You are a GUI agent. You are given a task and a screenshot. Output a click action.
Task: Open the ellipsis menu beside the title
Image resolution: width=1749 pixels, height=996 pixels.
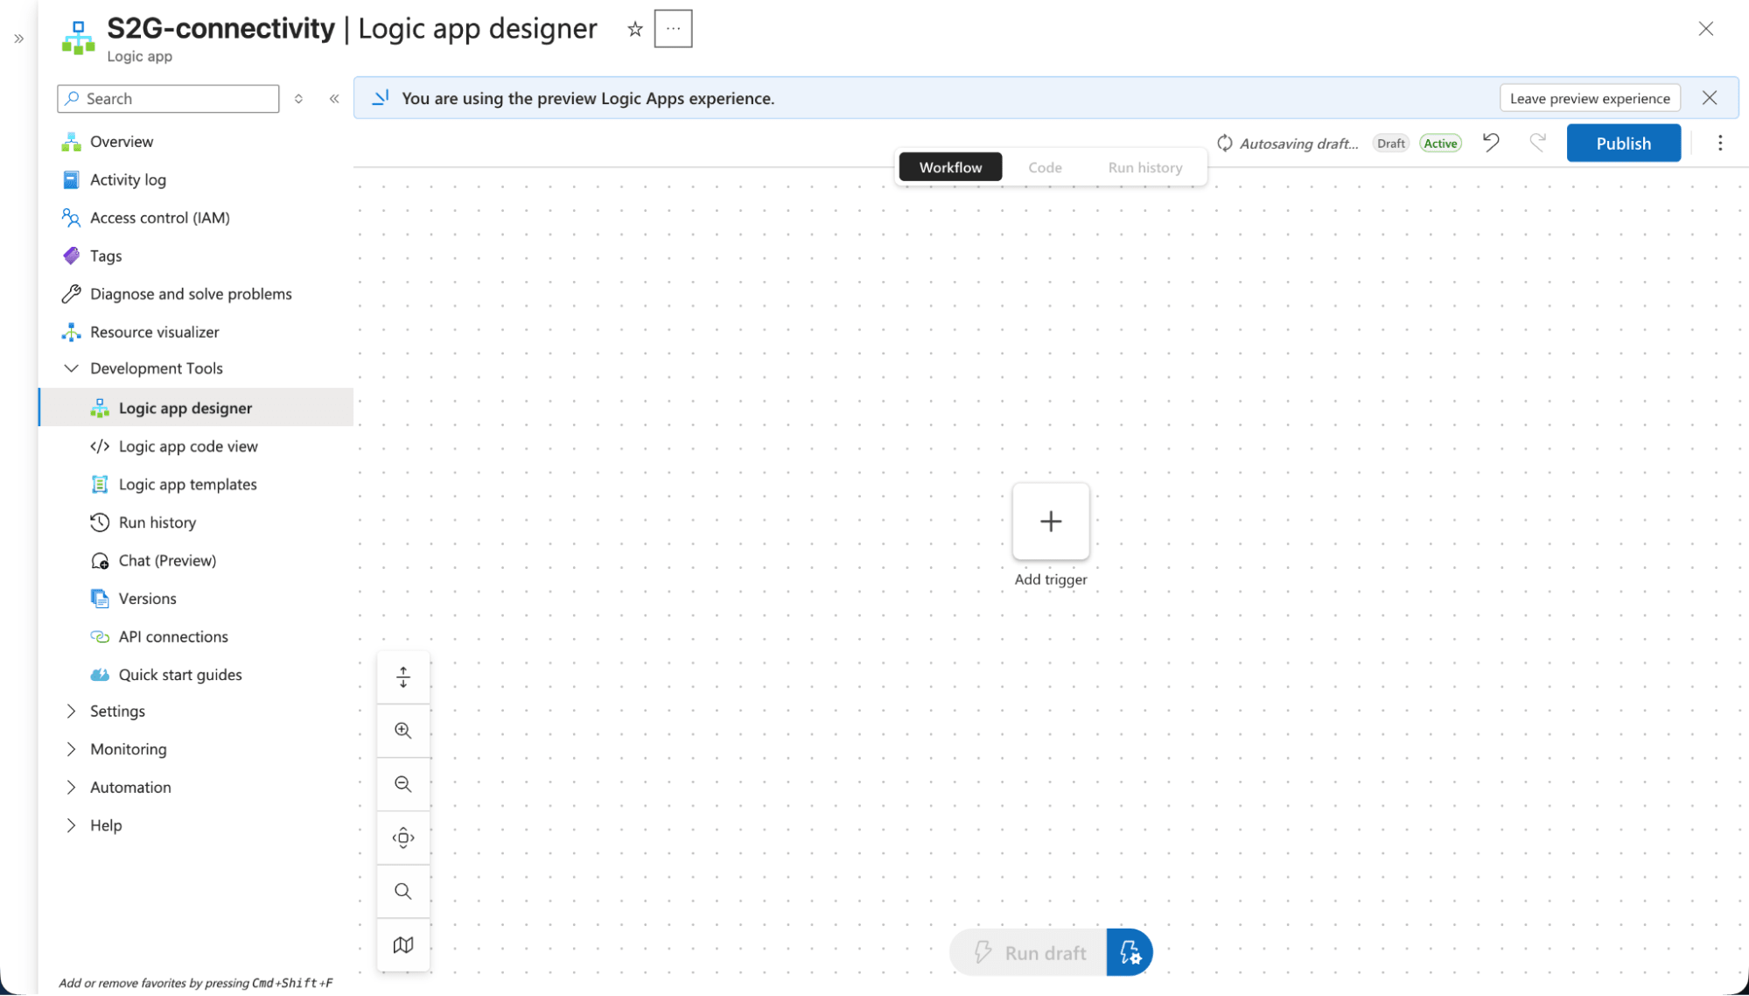(x=673, y=29)
